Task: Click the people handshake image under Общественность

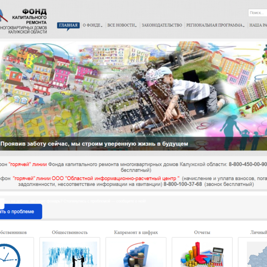Action: (x=70, y=254)
